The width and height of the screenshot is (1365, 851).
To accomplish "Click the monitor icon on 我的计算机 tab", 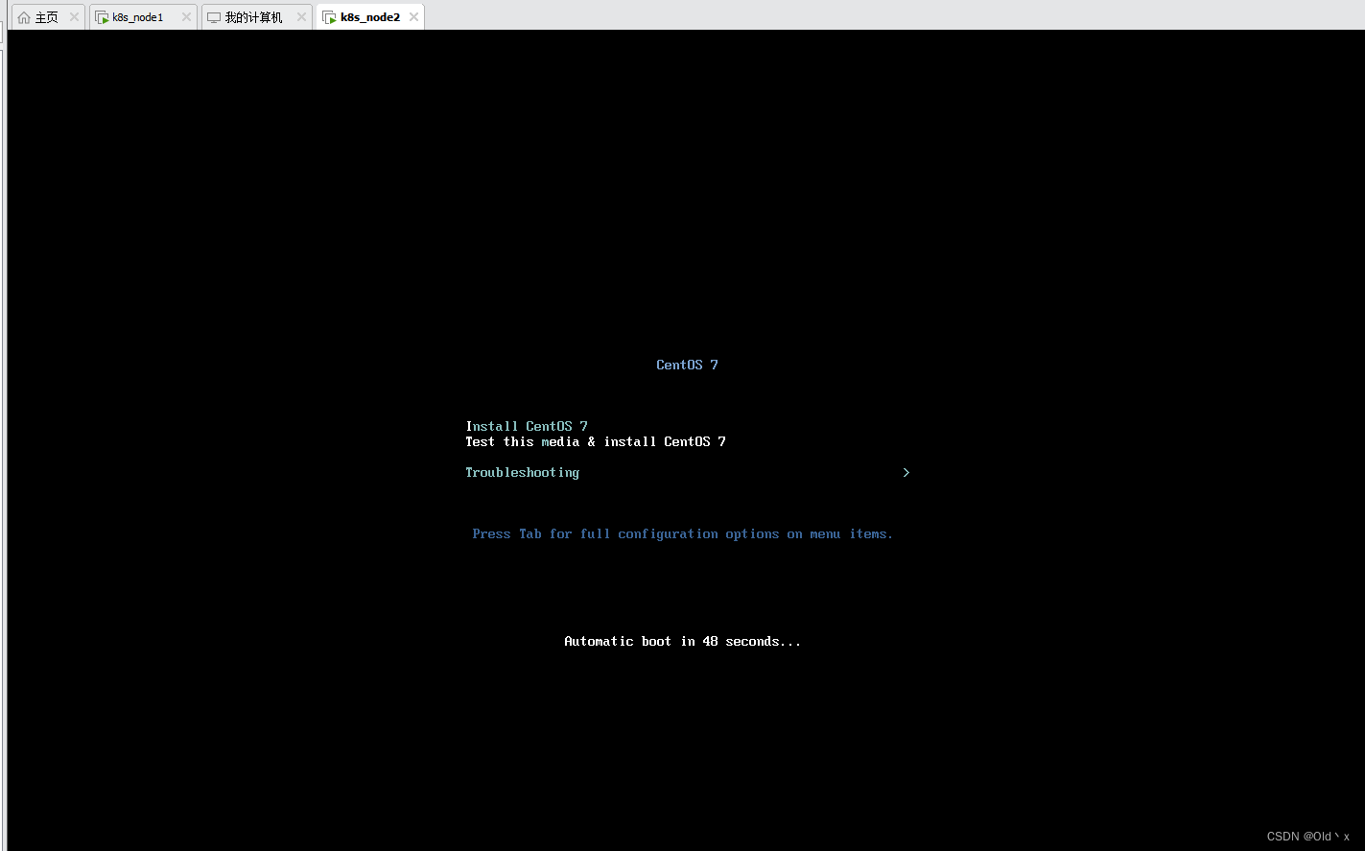I will pyautogui.click(x=214, y=17).
